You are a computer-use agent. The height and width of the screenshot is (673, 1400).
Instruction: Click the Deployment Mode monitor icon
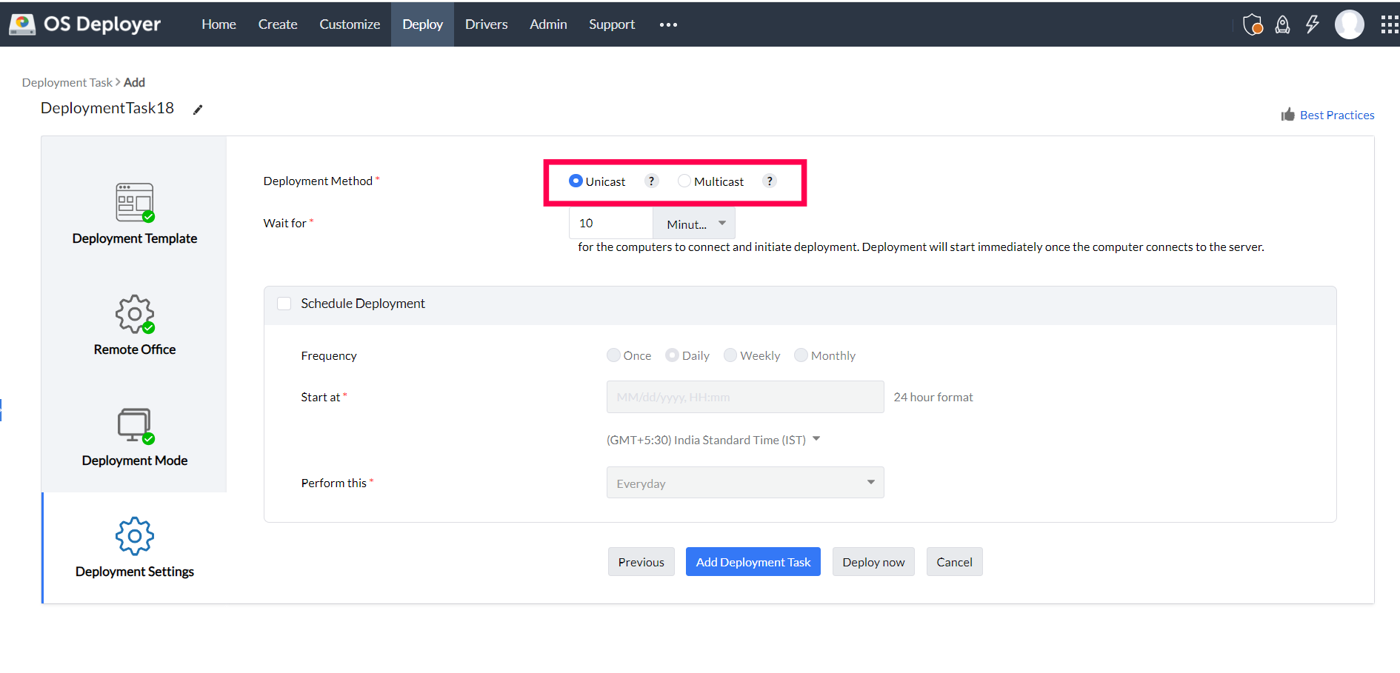[134, 424]
